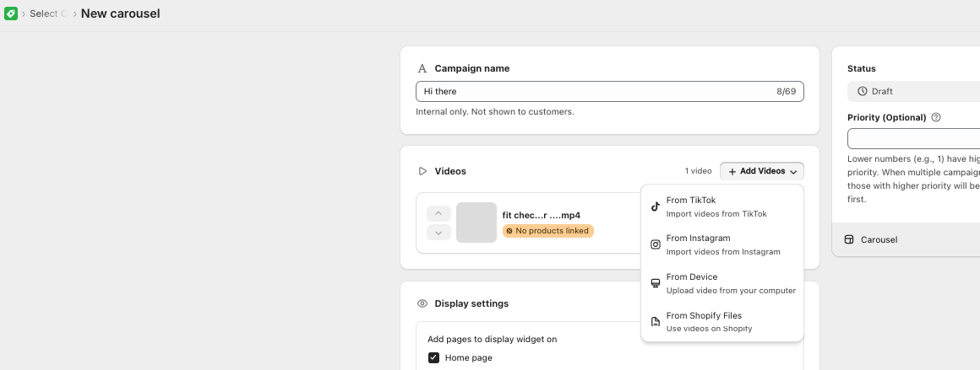Click the chevron arrow in Add Videos

[793, 172]
